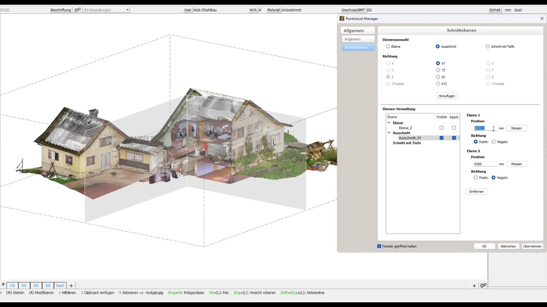Set Ebene 2 direction to Positiv
Viewport: 547px width, 307px height.
475,178
